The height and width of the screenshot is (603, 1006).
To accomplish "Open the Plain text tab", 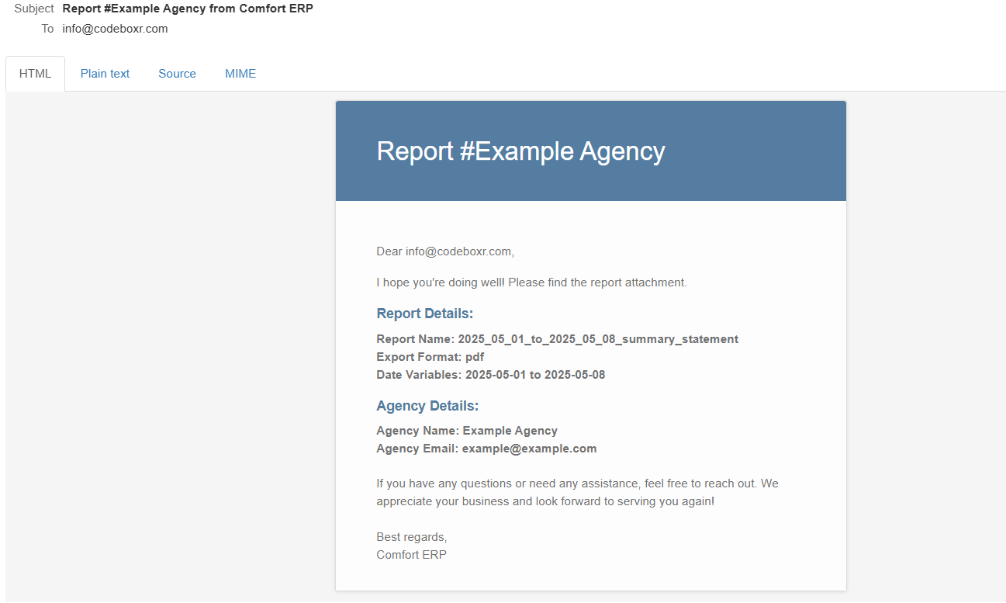I will [105, 74].
